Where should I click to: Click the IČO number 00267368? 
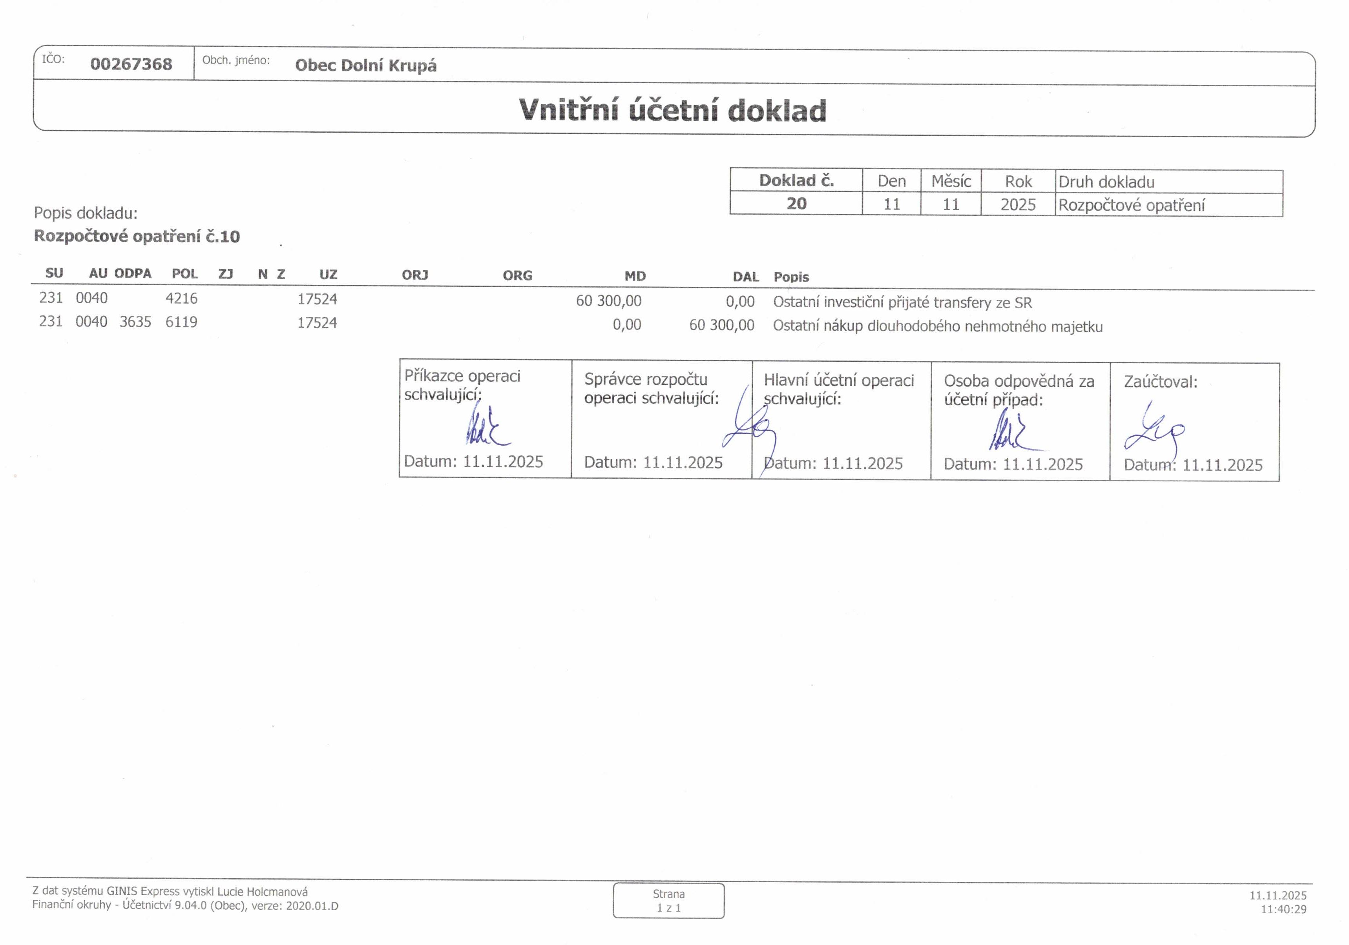point(131,64)
